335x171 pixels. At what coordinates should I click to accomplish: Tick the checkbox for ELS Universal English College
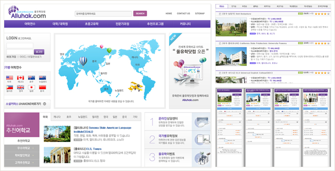click(x=220, y=73)
